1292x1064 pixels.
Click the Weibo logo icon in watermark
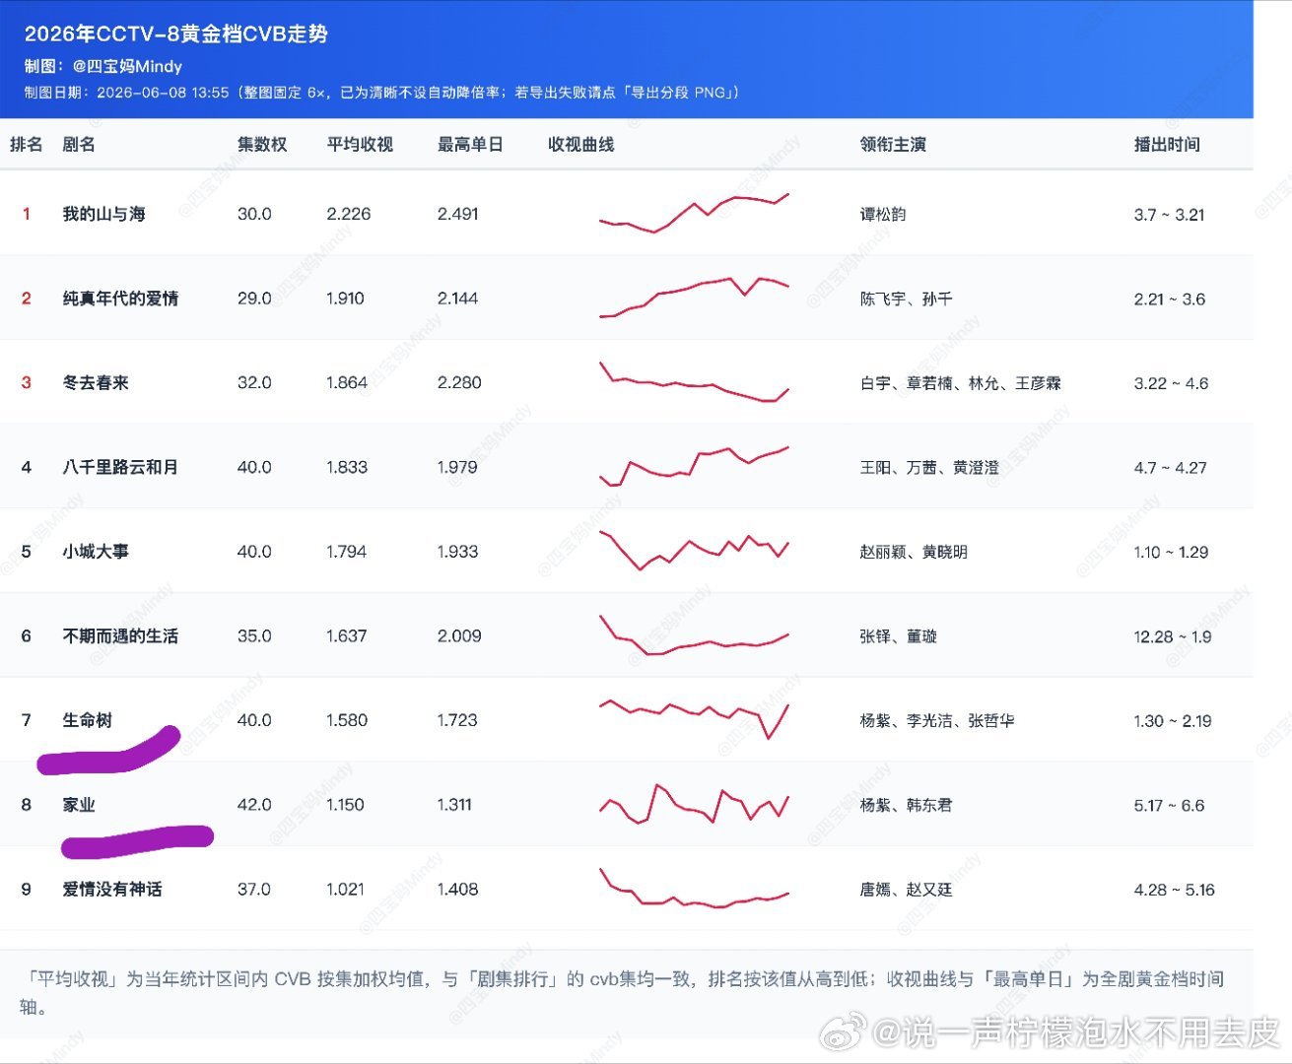845,1031
